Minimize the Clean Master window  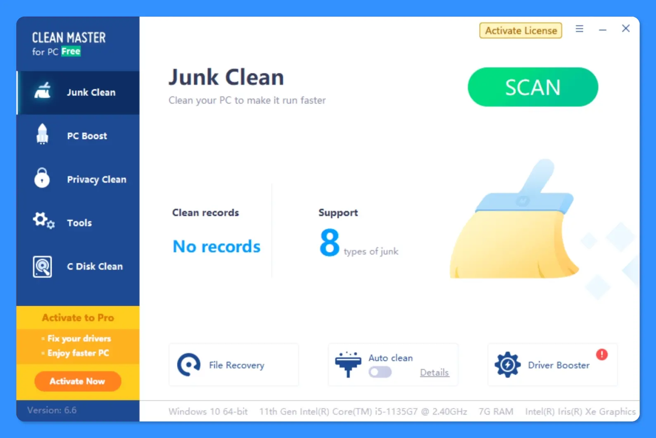603,29
